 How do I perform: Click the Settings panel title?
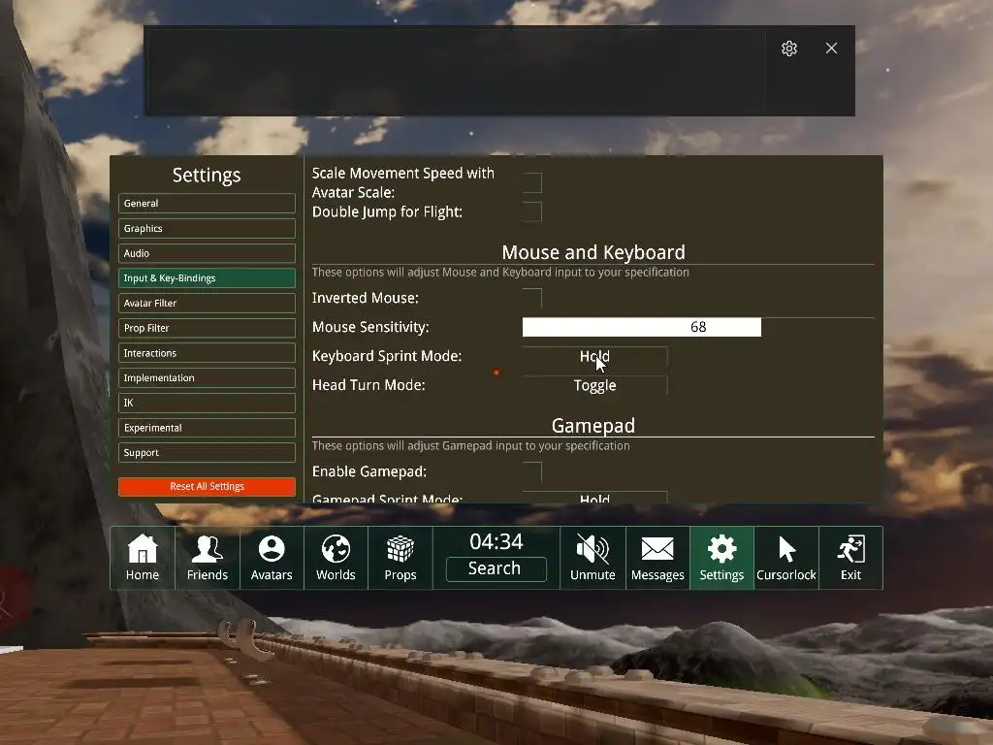[207, 175]
